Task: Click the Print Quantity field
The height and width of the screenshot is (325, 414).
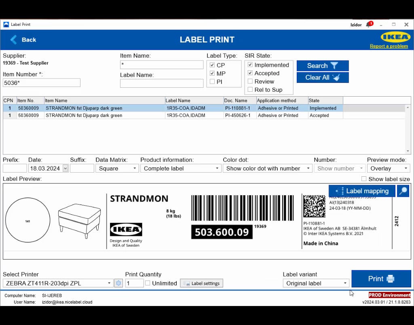Action: coord(134,283)
